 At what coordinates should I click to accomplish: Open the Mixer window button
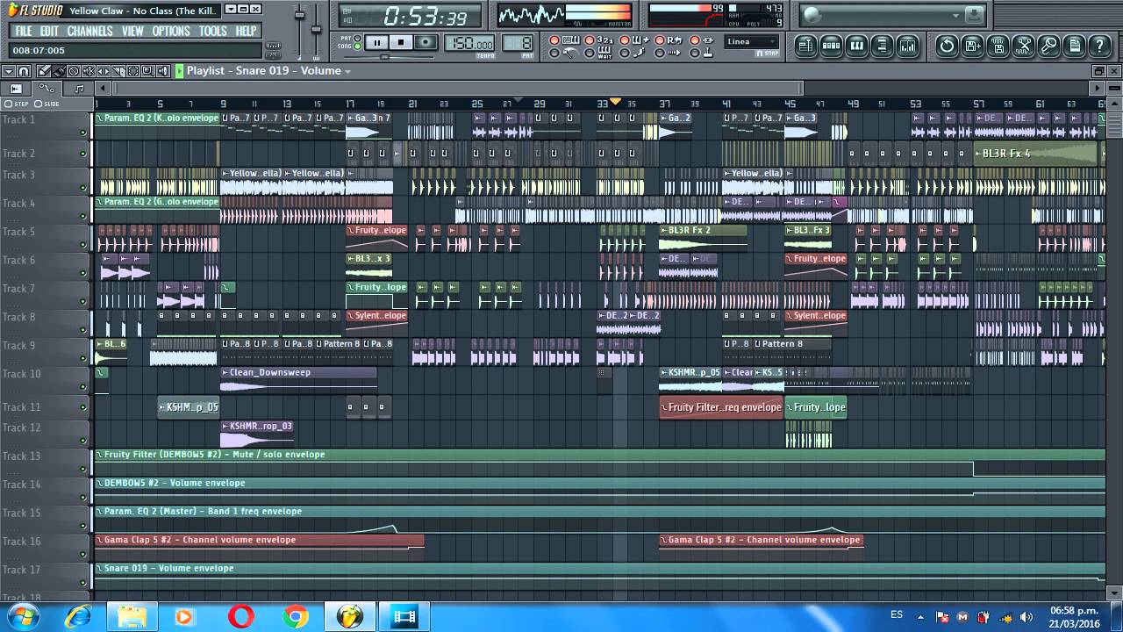[908, 46]
